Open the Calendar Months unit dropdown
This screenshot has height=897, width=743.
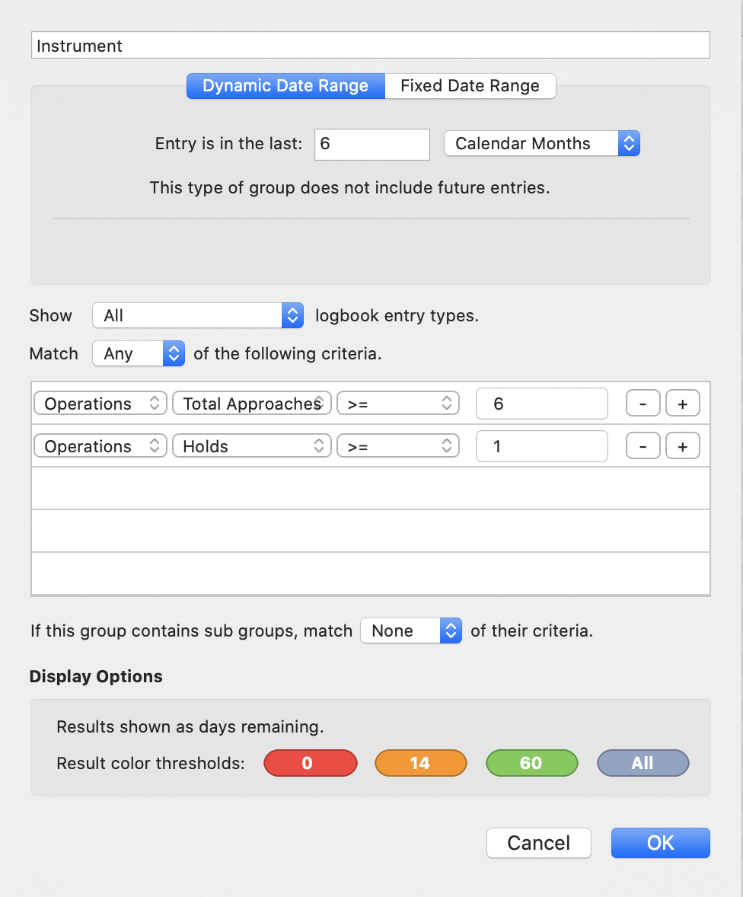tap(542, 144)
